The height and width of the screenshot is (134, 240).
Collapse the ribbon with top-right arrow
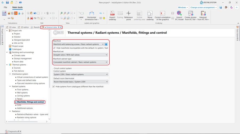237,7
